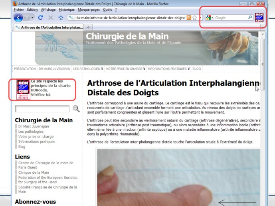Image resolution: width=275 pixels, height=206 pixels.
Task: Click into the Google search box
Action: click(x=230, y=18)
